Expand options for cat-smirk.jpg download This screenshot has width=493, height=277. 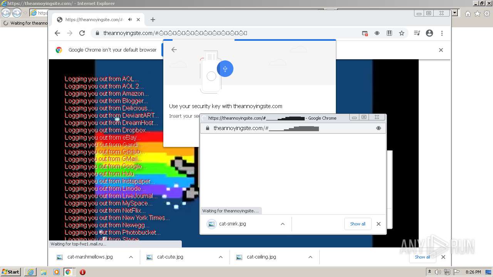click(283, 224)
